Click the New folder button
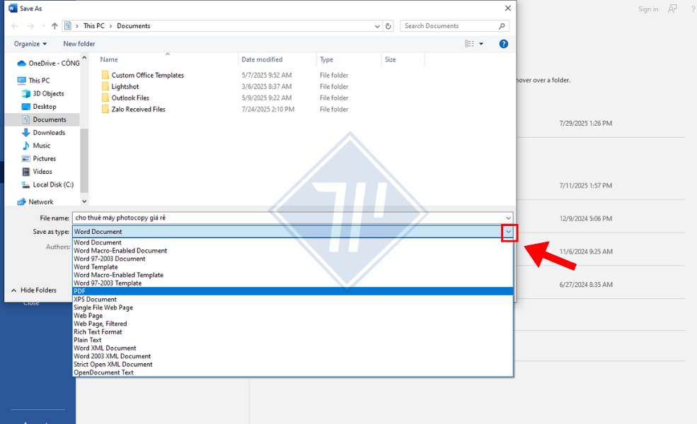 coord(79,44)
